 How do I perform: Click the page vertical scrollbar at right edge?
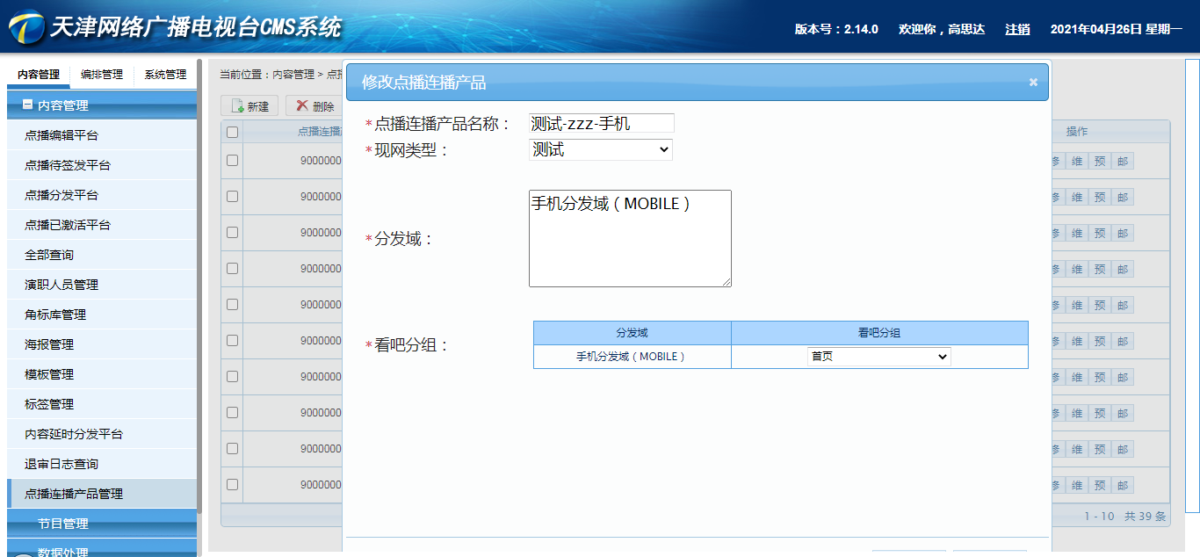[1192, 286]
